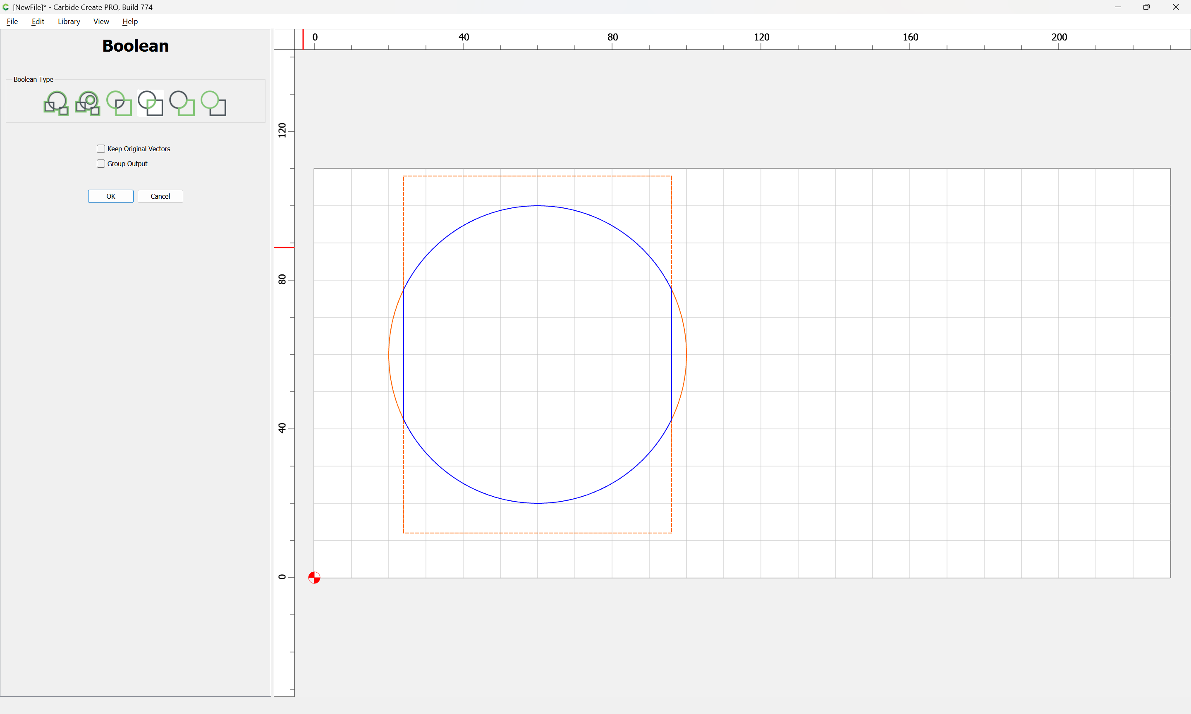The image size is (1191, 714).
Task: Click the red-white origin marker on canvas
Action: 314,577
